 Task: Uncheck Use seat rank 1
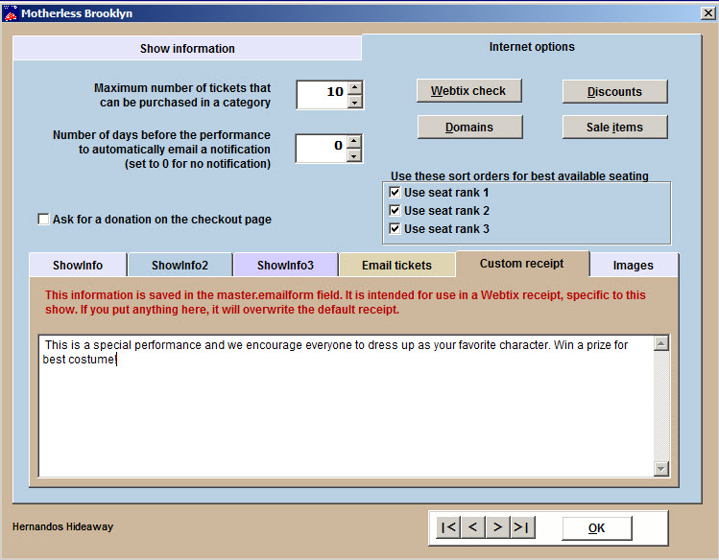click(395, 193)
